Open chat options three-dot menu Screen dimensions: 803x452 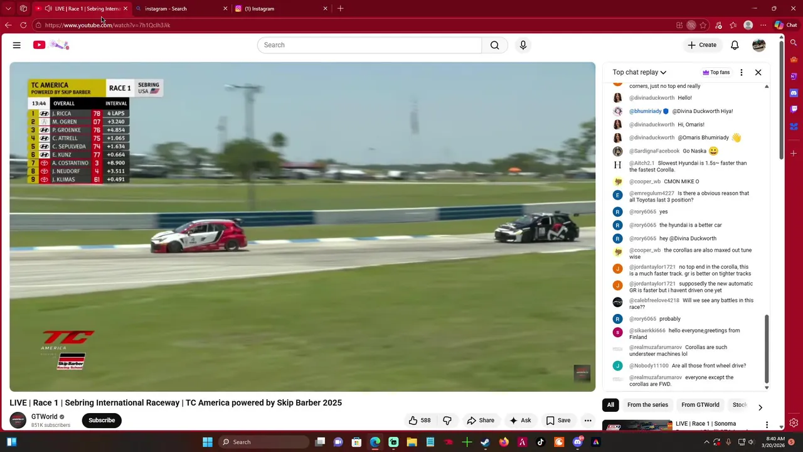742,72
